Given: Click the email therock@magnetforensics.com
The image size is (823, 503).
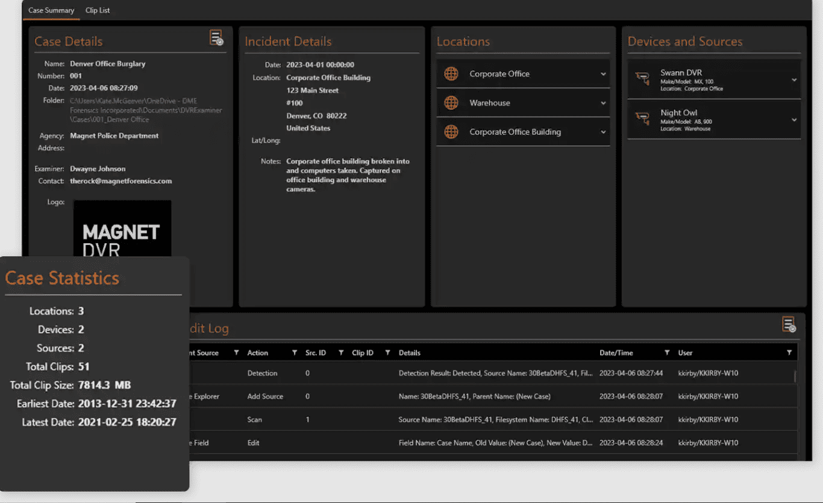Looking at the screenshot, I should point(120,181).
